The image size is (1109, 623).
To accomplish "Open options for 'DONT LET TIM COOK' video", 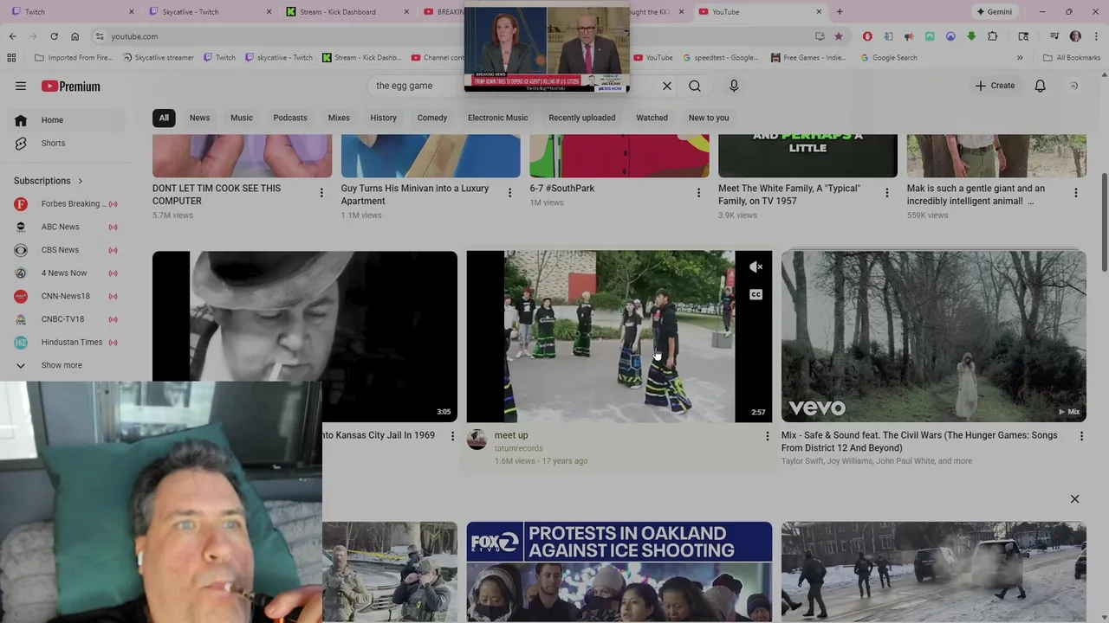I will tap(321, 193).
